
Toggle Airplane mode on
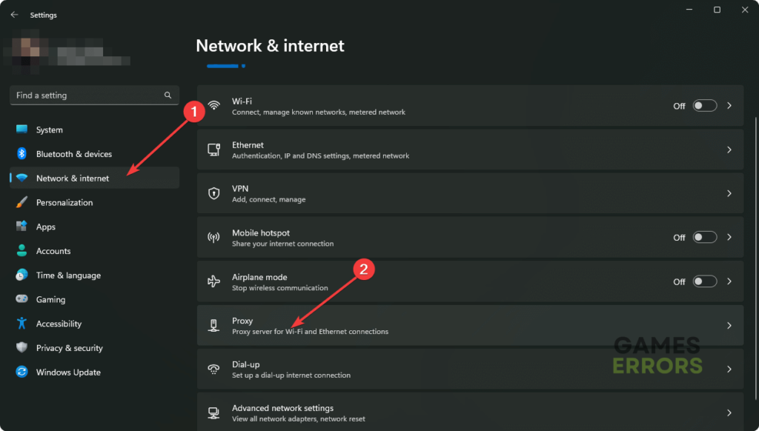704,281
